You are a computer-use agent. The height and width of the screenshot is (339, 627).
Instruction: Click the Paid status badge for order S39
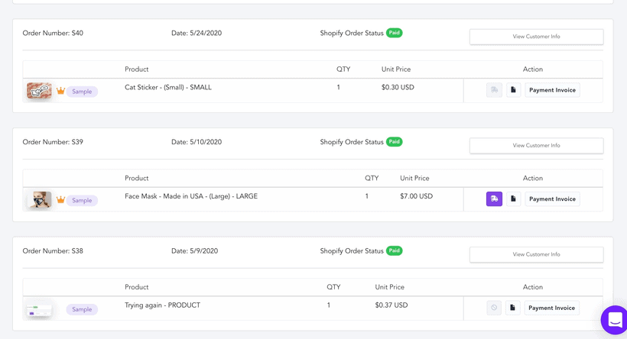[395, 142]
